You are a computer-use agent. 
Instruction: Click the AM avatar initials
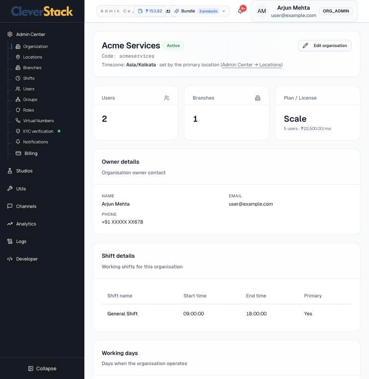(262, 11)
